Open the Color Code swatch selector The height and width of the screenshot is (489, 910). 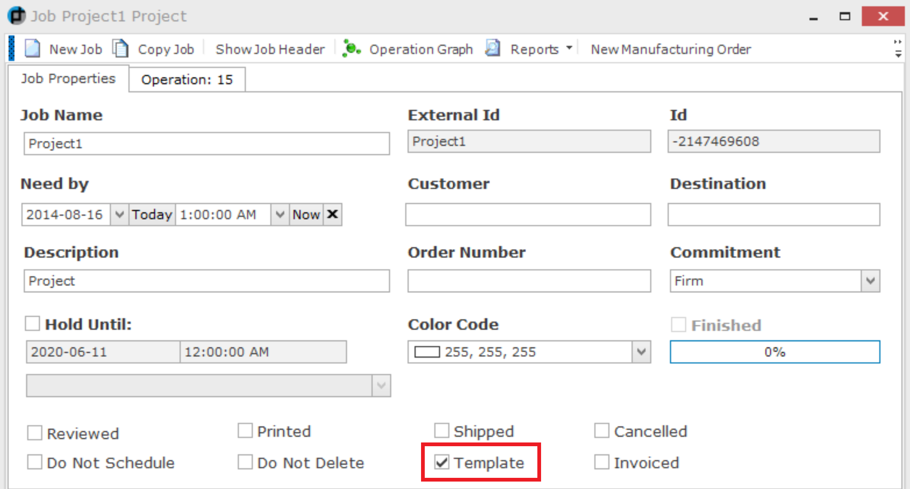641,352
